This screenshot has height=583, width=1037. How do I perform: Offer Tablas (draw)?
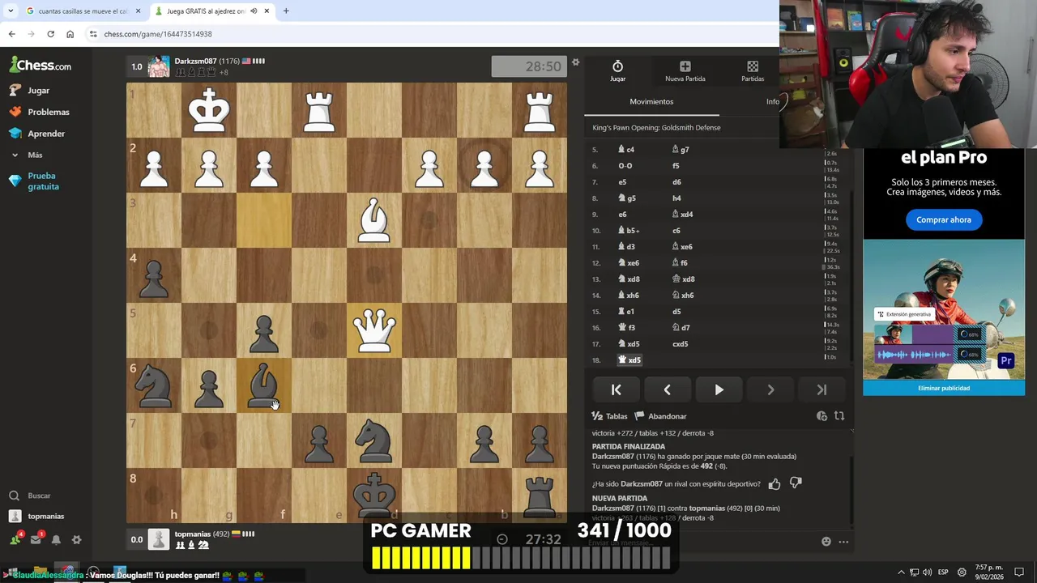(609, 416)
